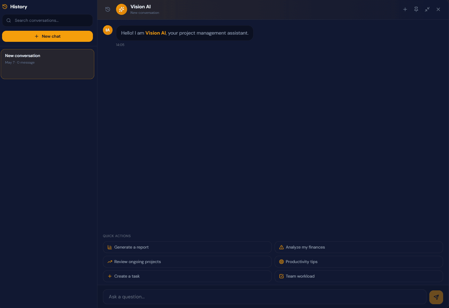Click the QUICK ACTIONS section label

coord(117,236)
